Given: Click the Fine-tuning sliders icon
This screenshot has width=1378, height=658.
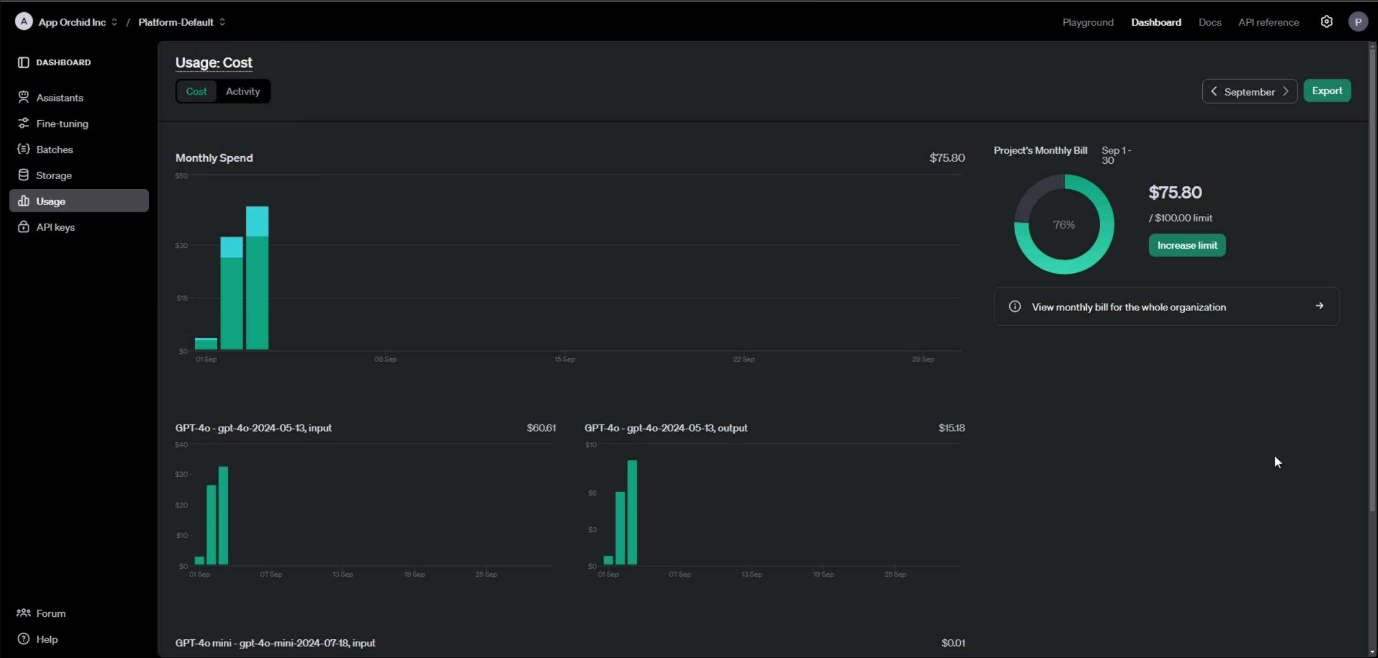Looking at the screenshot, I should click(x=23, y=123).
